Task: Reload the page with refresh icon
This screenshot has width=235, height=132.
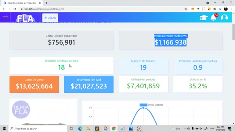Action: [x=15, y=9]
